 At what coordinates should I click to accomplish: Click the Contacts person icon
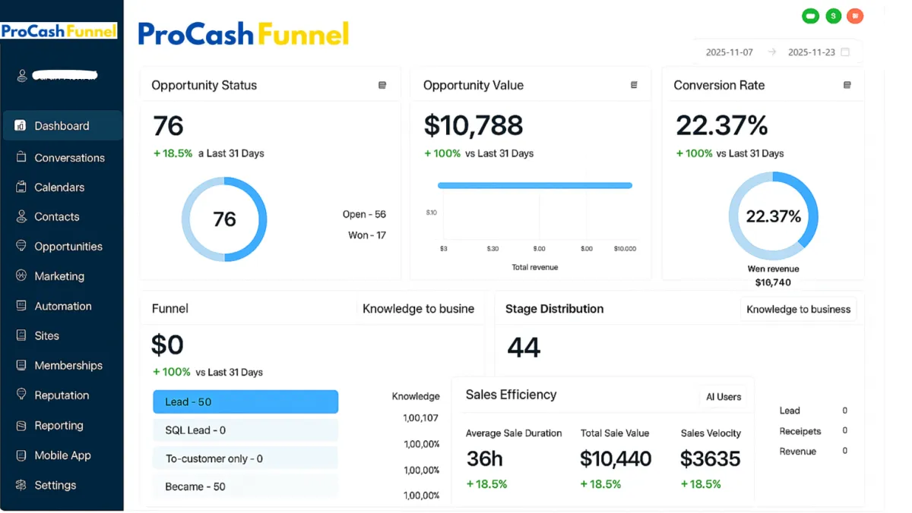(x=21, y=216)
